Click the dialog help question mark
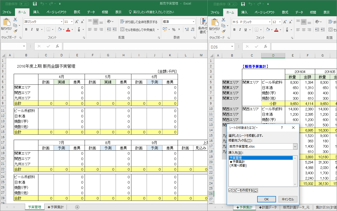The height and width of the screenshot is (211, 337). pyautogui.click(x=282, y=128)
